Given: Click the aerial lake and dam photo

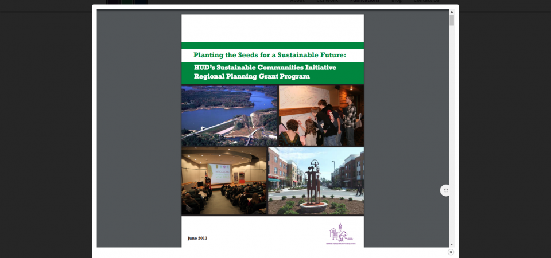Looking at the screenshot, I should coord(230,116).
